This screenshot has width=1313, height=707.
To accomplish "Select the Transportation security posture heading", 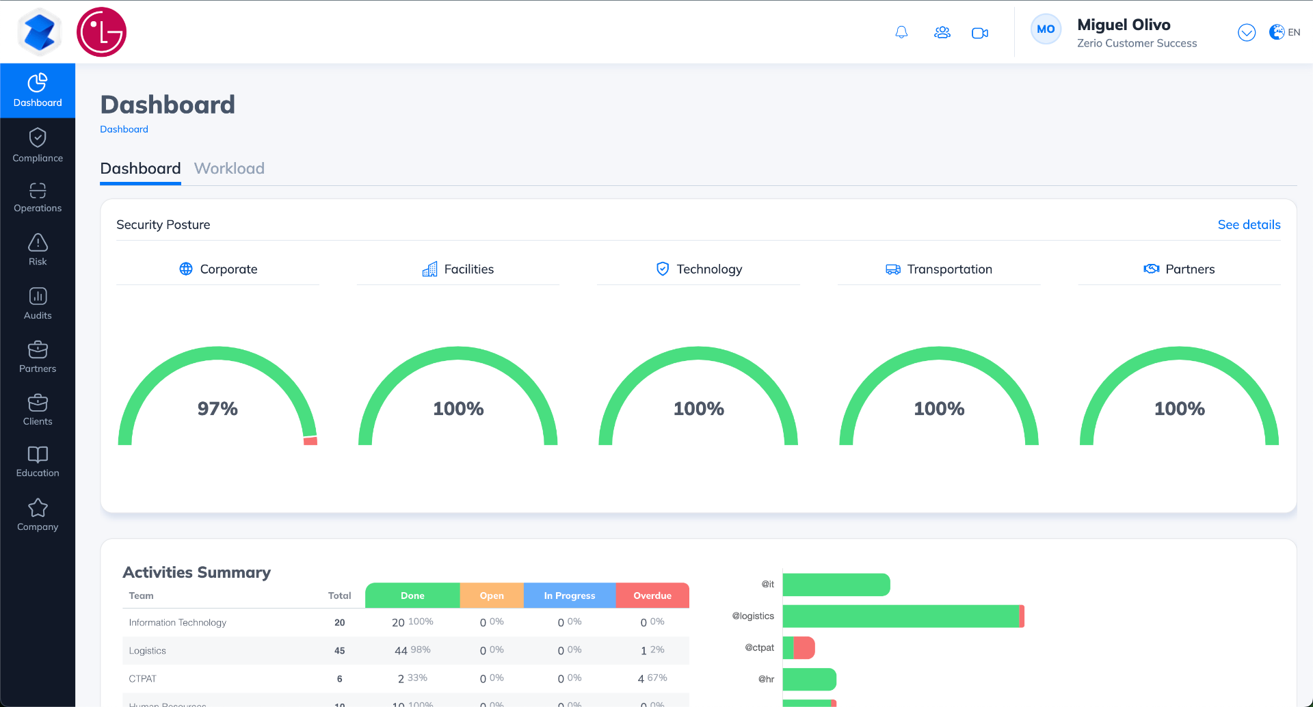I will tap(939, 269).
